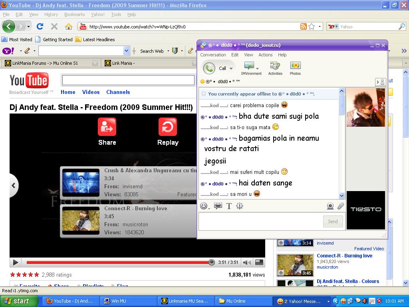409x307 pixels.
Task: Click the messenger message input box
Action: tap(261, 221)
